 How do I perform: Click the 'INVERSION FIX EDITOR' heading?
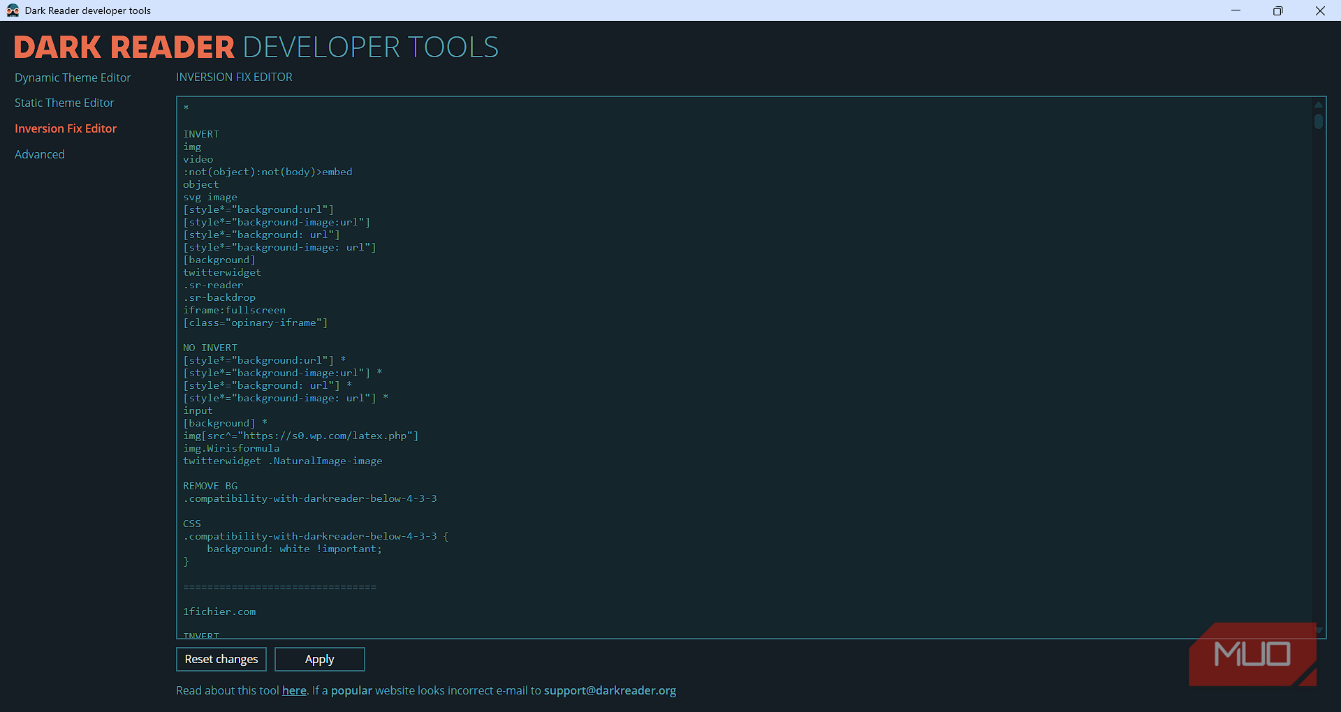point(234,77)
